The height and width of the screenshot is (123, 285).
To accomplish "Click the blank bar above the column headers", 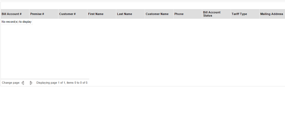I will [x=142, y=5].
